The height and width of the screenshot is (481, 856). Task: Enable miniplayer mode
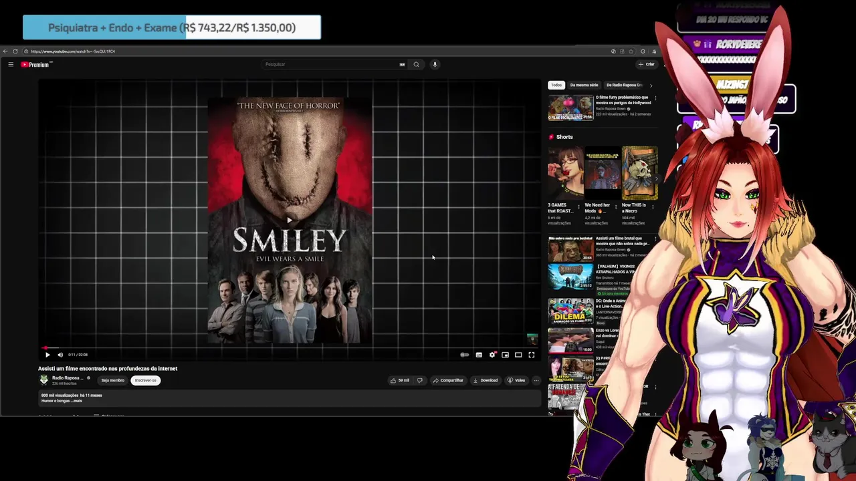[505, 355]
